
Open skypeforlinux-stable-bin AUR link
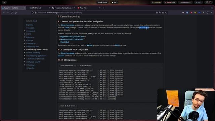pyautogui.click(x=72, y=39)
